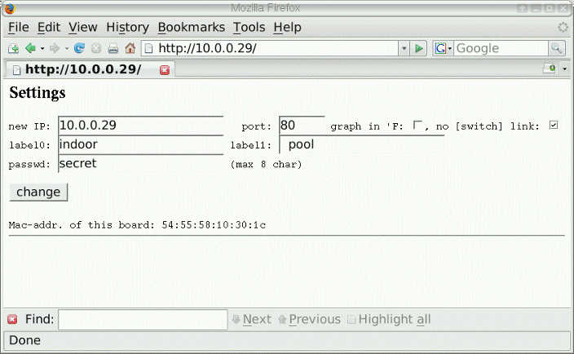Screen dimensions: 574x354
Task: Open the back history dropdown arrow
Action: [42, 48]
